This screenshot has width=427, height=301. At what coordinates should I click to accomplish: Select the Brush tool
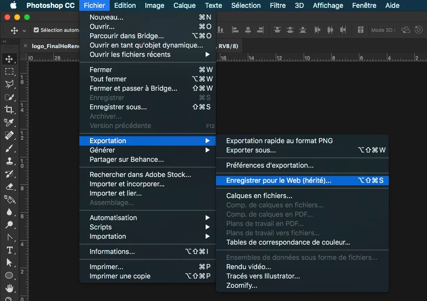click(x=9, y=148)
